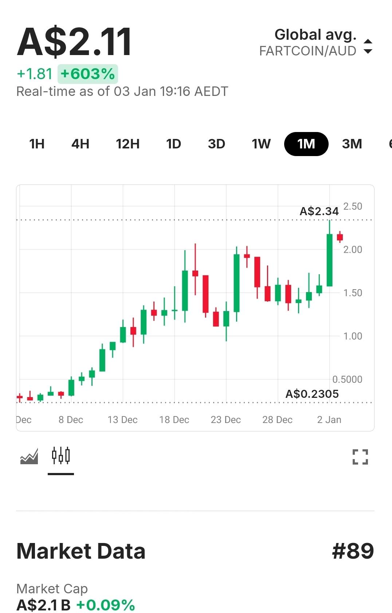The width and height of the screenshot is (392, 613).
Task: Tap the A$0.2305 low price marker
Action: pos(312,394)
